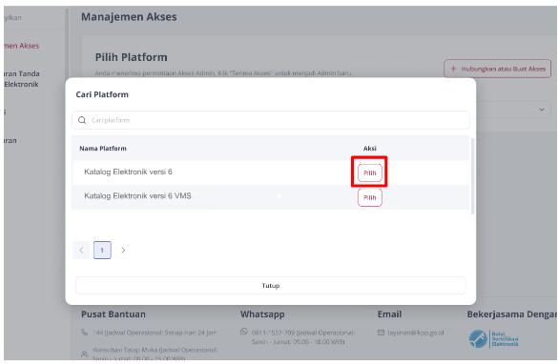Screen dimensions: 558x364
Task: Click the plus icon on Hubungkan atau Buat Akses
Action: (453, 69)
